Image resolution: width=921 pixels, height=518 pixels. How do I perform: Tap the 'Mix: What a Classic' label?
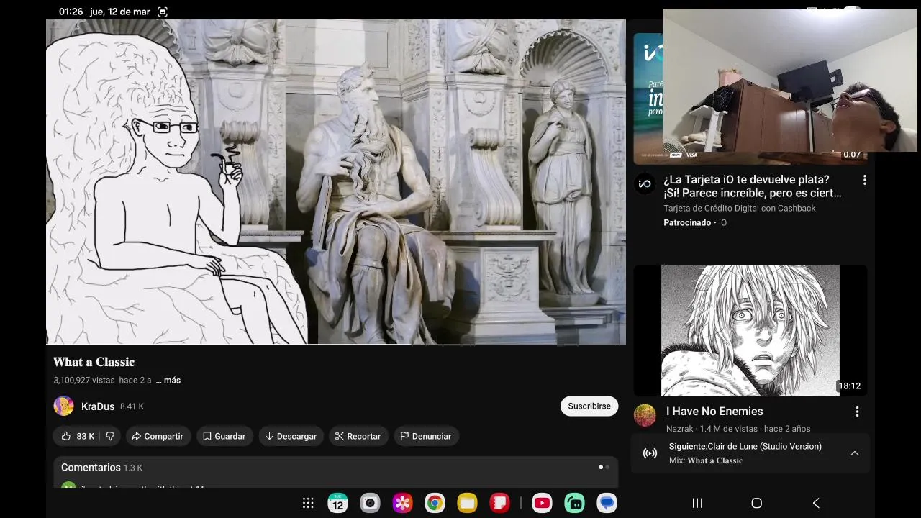pos(706,460)
